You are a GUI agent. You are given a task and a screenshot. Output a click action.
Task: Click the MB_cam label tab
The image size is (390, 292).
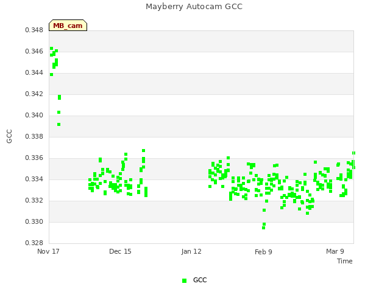tap(68, 26)
